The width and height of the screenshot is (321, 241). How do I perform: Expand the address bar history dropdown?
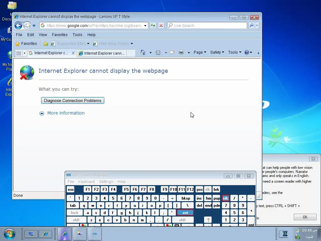click(x=145, y=26)
